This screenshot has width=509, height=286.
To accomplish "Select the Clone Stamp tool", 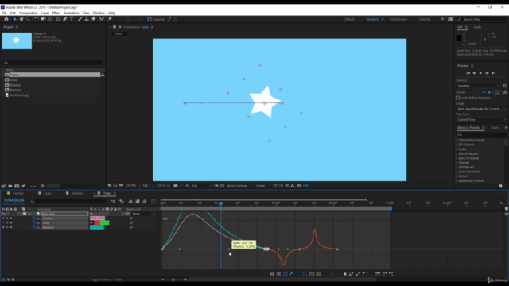I will [x=87, y=19].
